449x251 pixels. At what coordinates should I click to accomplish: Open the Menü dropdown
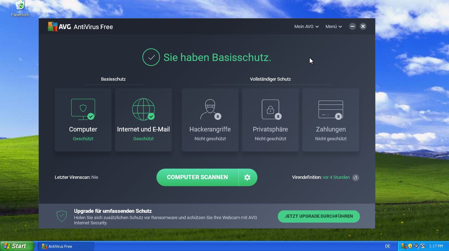coord(333,26)
